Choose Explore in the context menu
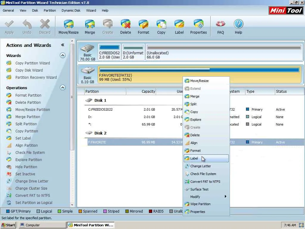This screenshot has width=305, height=229. pyautogui.click(x=206, y=120)
